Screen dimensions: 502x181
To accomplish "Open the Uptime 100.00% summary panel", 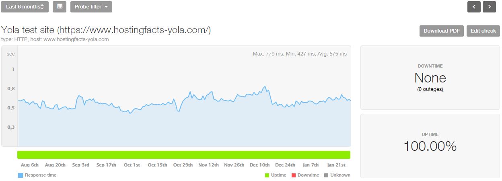I will [430, 146].
